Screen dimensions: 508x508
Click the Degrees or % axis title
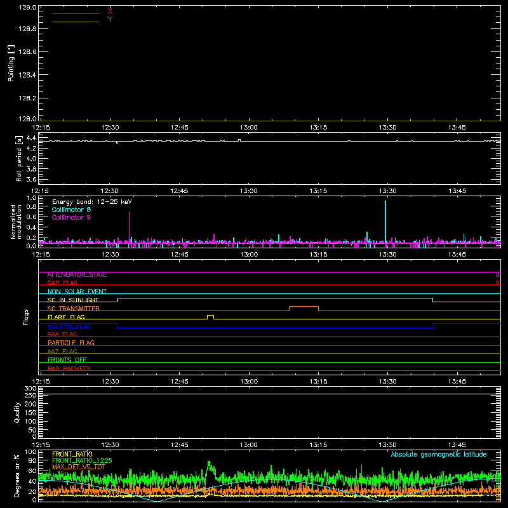pos(17,476)
